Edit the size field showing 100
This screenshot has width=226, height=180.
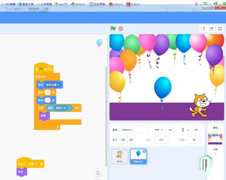[161, 140]
